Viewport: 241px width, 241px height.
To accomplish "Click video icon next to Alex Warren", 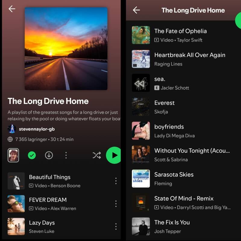I will (x=31, y=208).
